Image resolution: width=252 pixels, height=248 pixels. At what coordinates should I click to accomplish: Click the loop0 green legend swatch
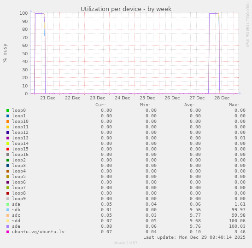(x=8, y=110)
